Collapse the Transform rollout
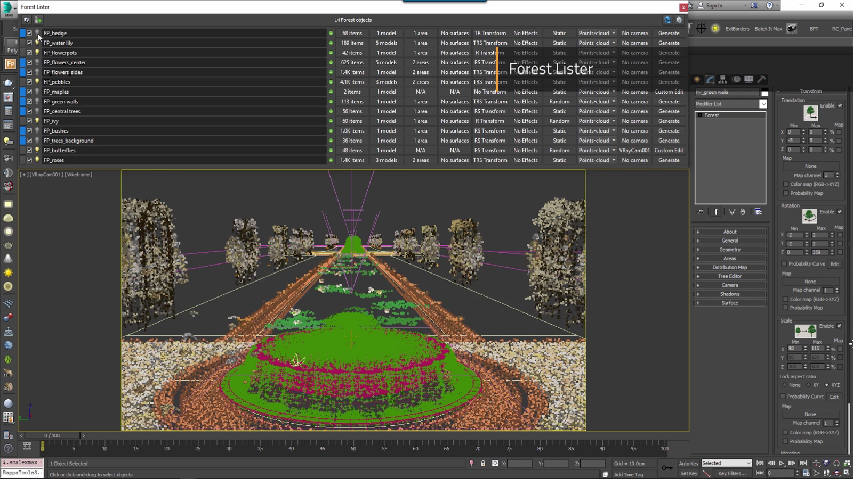Screen dimensions: 853x479 [811, 92]
